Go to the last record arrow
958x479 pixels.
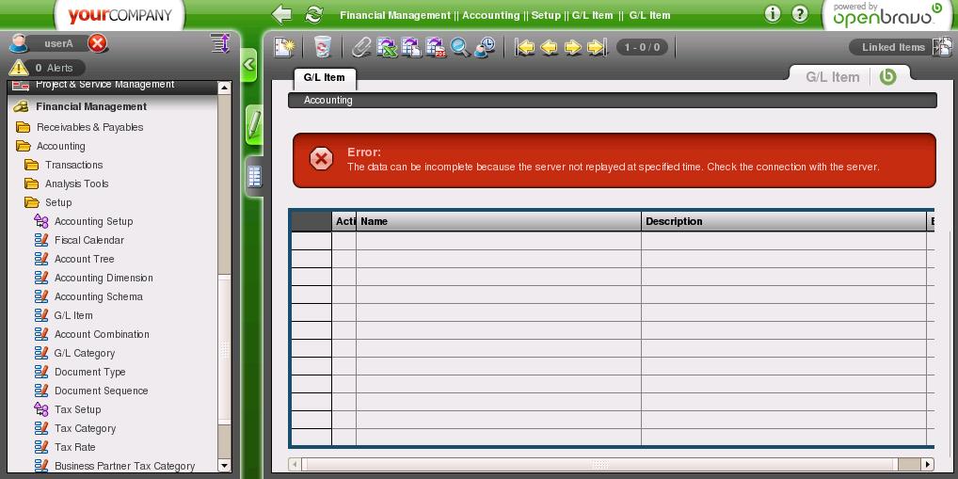(x=597, y=47)
